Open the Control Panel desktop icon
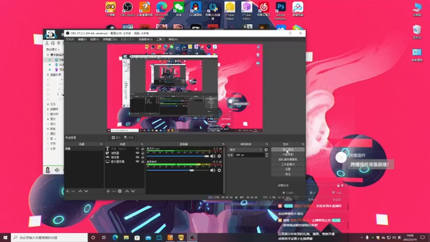This screenshot has height=242, width=430. [x=417, y=55]
